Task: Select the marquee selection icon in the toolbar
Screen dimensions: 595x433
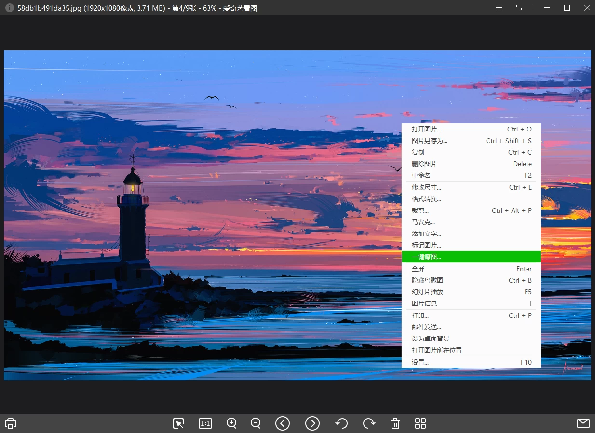Action: [x=178, y=423]
